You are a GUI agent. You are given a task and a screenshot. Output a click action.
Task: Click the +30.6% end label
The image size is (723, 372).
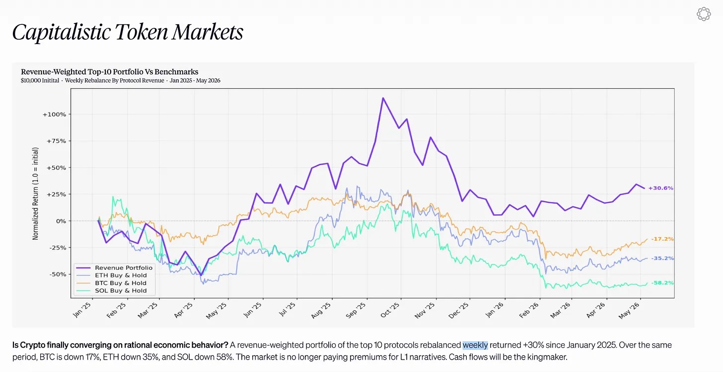[x=660, y=188]
